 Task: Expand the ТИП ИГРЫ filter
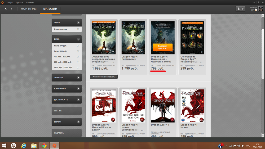(78, 78)
